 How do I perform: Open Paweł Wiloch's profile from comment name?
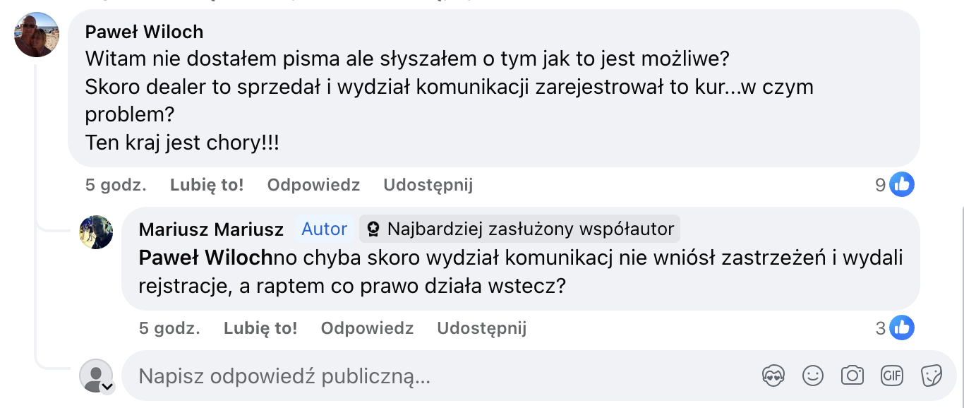point(144,32)
